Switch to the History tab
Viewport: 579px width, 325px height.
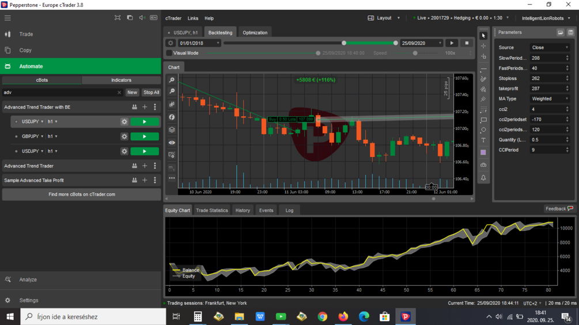tap(243, 211)
